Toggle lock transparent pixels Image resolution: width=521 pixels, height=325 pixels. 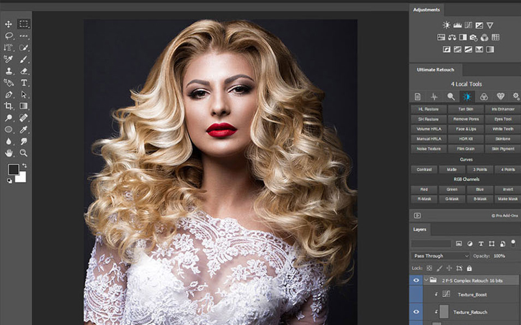coord(429,268)
